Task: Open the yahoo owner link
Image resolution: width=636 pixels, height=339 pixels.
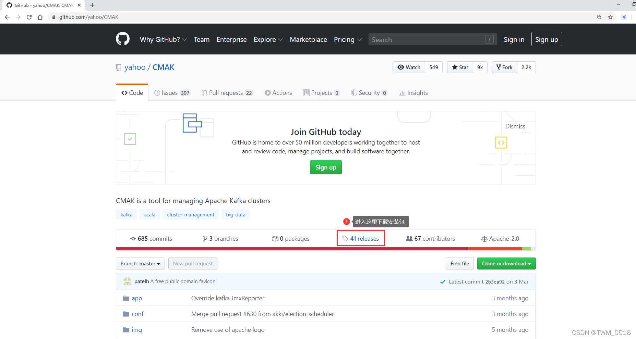Action: coord(135,67)
